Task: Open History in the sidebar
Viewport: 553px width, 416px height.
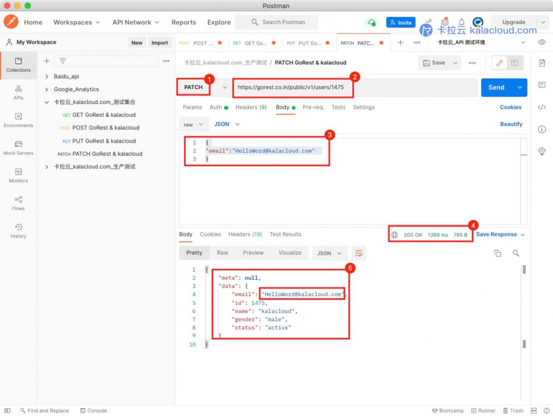Action: [x=18, y=230]
